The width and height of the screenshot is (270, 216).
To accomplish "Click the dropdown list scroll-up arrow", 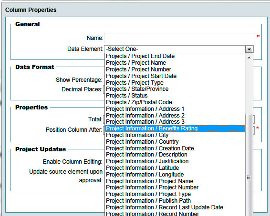I will point(249,58).
